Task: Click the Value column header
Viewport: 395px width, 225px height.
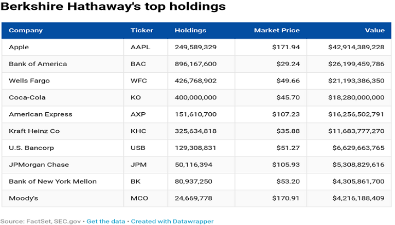Action: [x=374, y=30]
